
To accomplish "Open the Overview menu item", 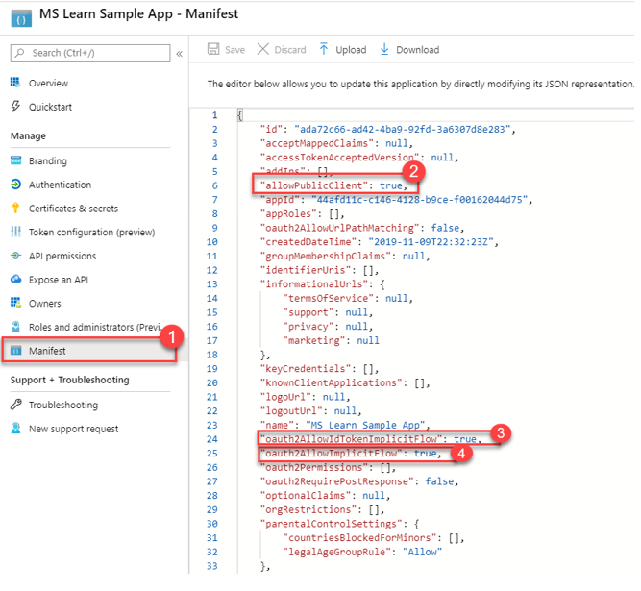I will point(48,83).
